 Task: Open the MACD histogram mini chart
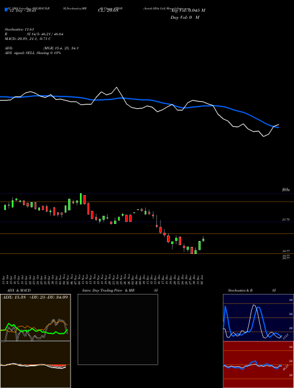click(x=35, y=364)
